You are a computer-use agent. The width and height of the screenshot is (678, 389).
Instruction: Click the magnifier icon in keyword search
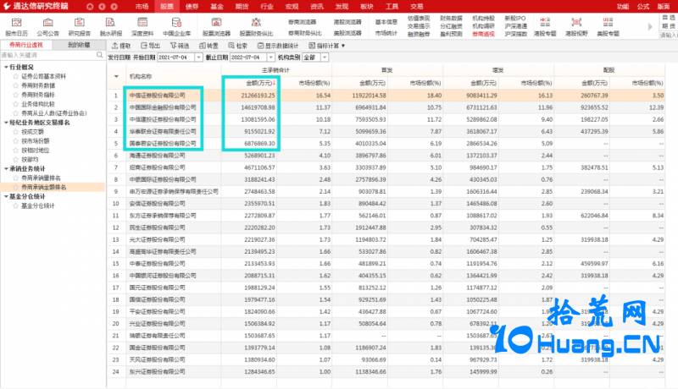pyautogui.click(x=99, y=55)
